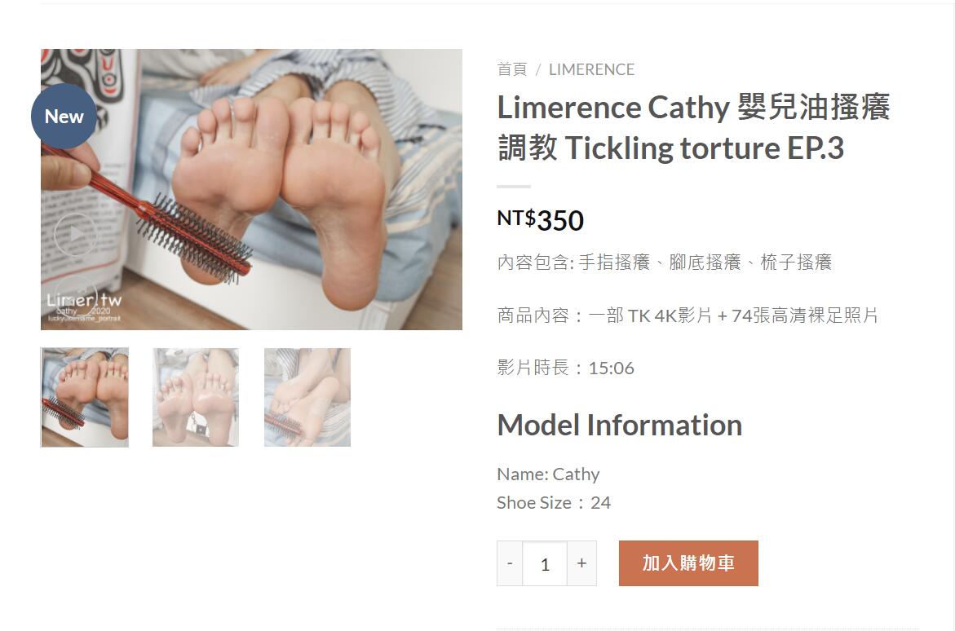Open the main product image

point(251,189)
